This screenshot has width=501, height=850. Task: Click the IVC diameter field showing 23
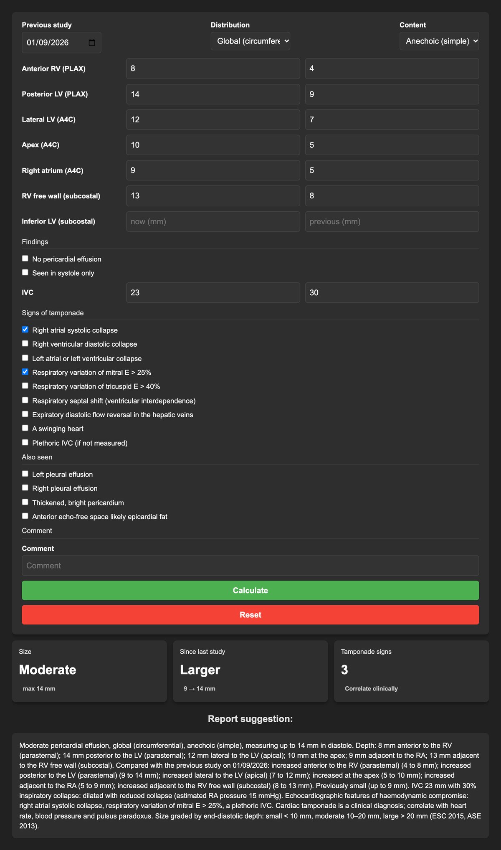[x=213, y=292]
